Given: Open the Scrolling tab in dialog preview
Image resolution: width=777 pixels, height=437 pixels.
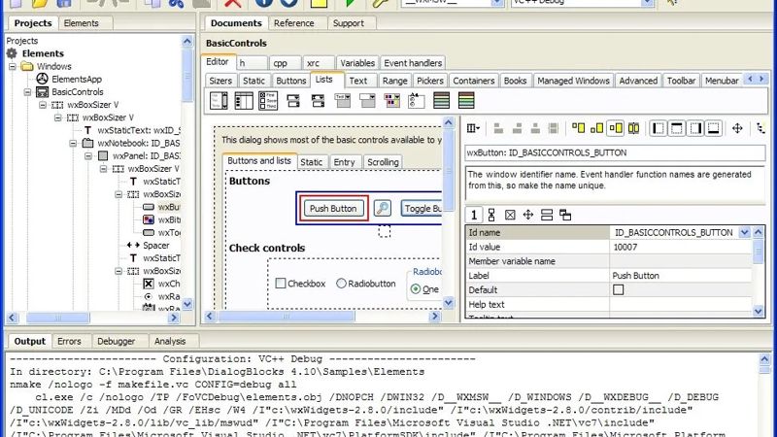Looking at the screenshot, I should (x=383, y=162).
